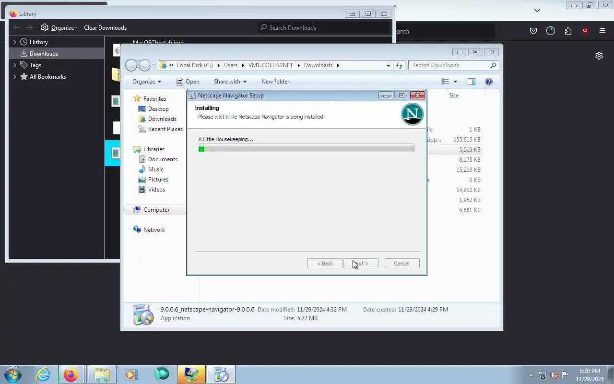Open Windows Explorer from the taskbar
This screenshot has width=614, height=384.
102,374
